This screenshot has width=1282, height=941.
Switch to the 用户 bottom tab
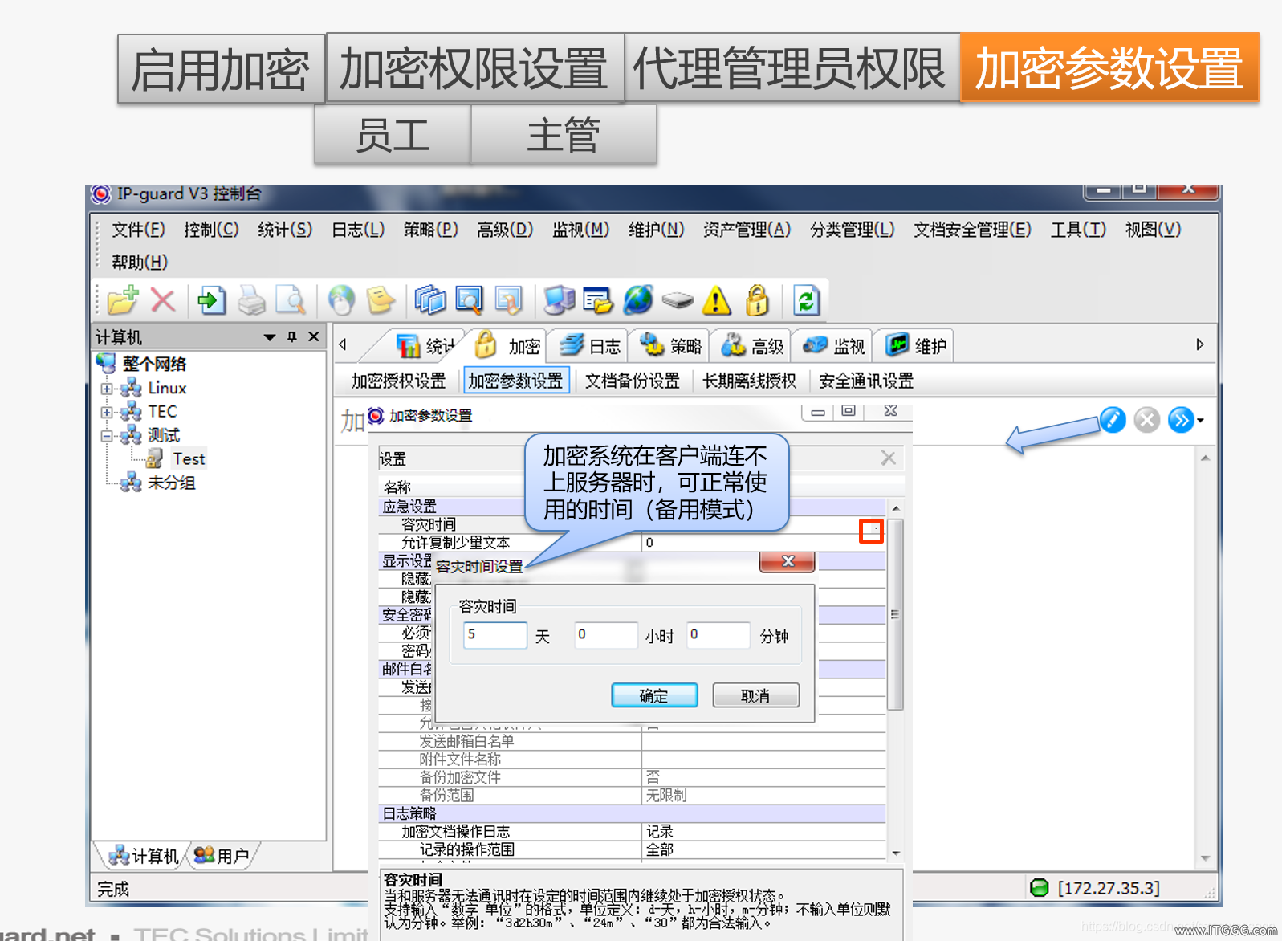pyautogui.click(x=222, y=856)
